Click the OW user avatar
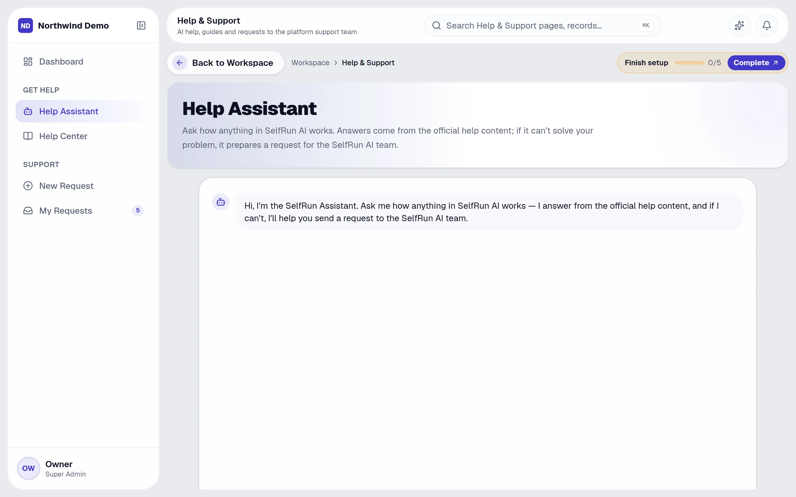Viewport: 796px width, 497px height. click(29, 468)
